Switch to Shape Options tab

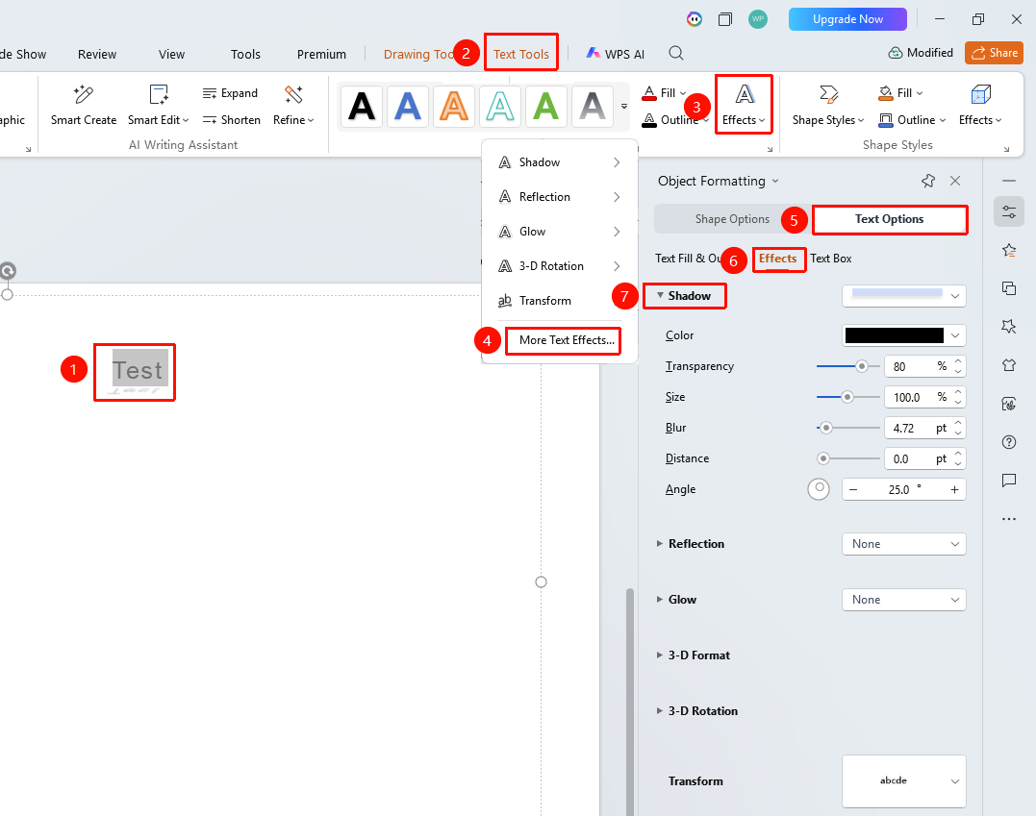pyautogui.click(x=732, y=219)
